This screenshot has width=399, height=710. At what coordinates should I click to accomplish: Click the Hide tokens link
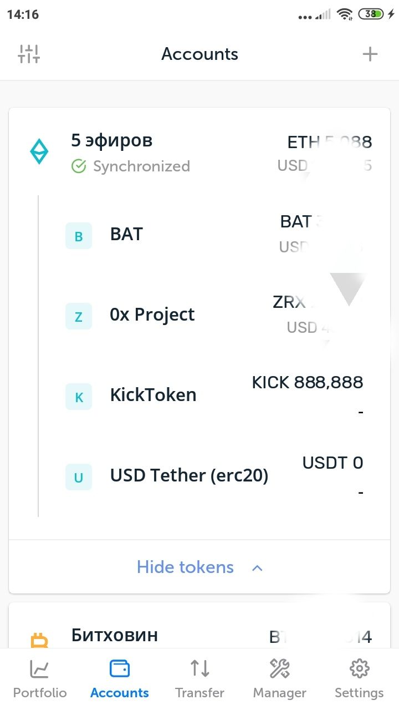click(x=185, y=567)
